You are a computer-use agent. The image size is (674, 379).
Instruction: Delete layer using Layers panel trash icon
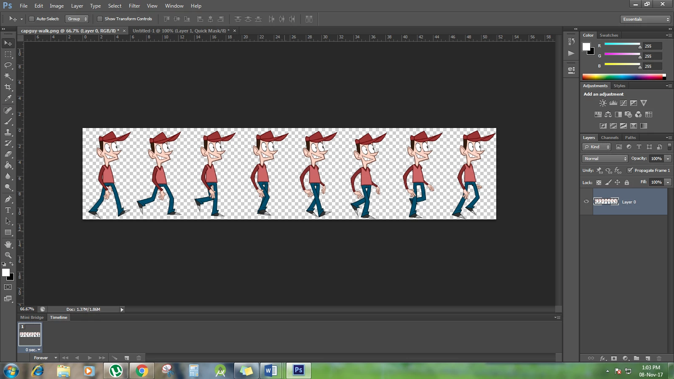coord(659,358)
